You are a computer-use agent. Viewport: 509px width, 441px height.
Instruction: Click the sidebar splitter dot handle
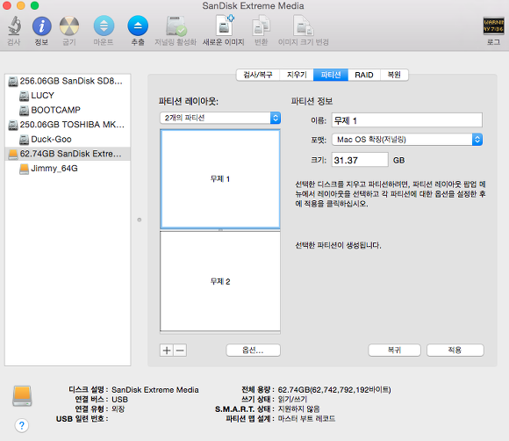(140, 220)
